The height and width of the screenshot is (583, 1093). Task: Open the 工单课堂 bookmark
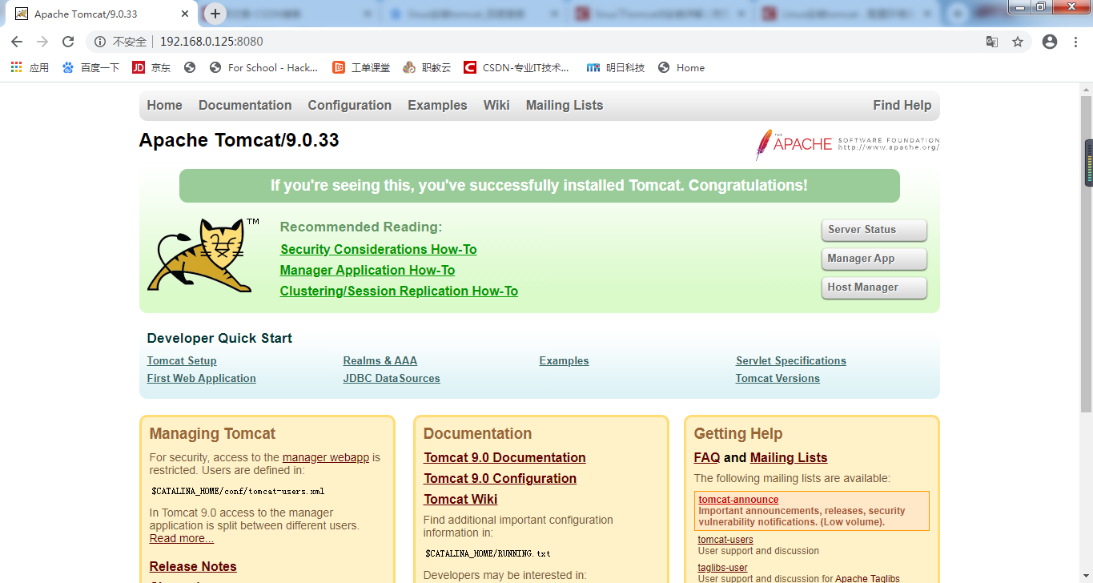[x=361, y=67]
